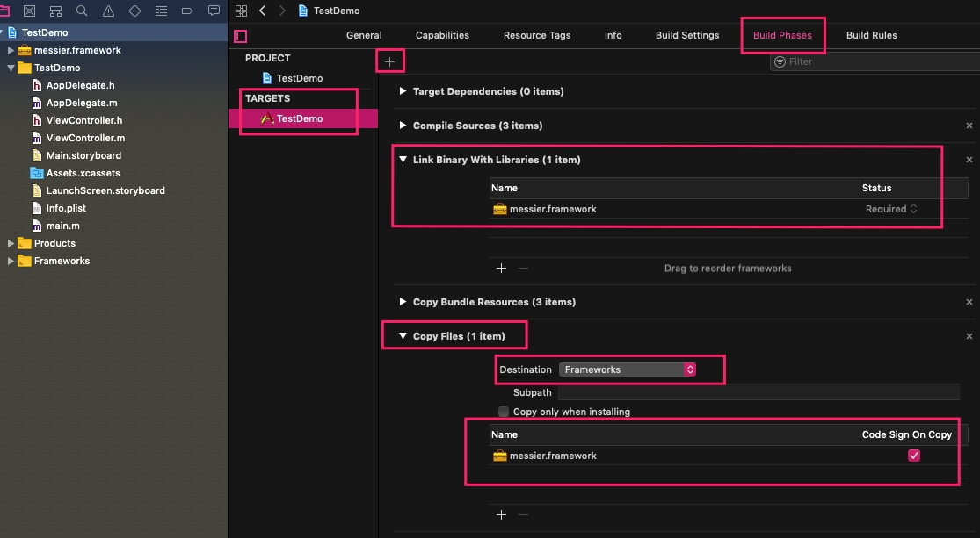Viewport: 980px width, 538px height.
Task: Collapse Copy Files section
Action: point(403,336)
